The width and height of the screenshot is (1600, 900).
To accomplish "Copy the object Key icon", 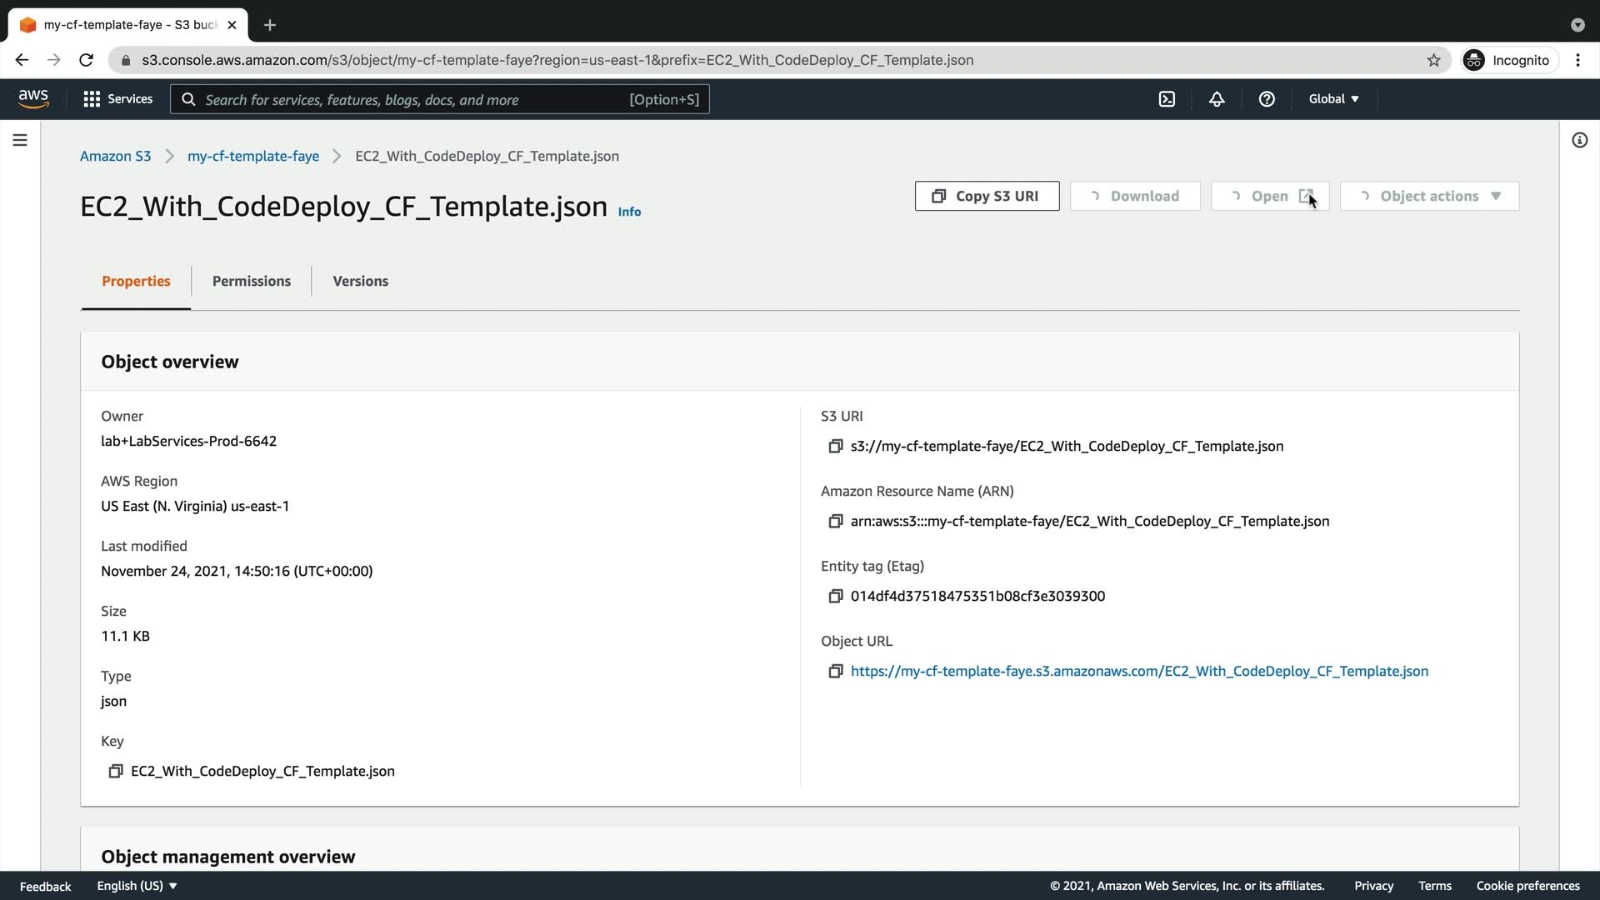I will tap(116, 772).
